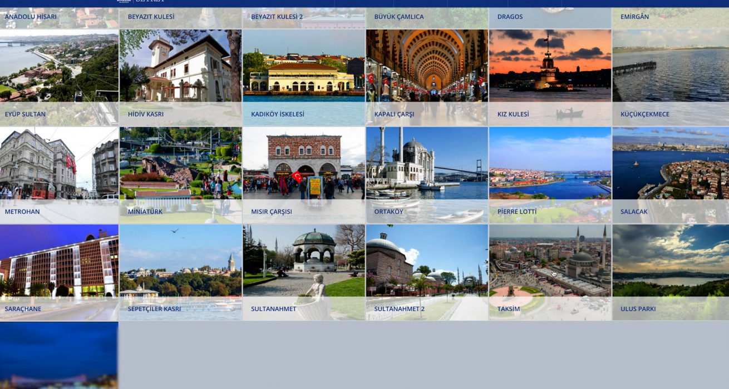Open the Emirgân label link
Screen dimensions: 729x389
click(x=634, y=17)
